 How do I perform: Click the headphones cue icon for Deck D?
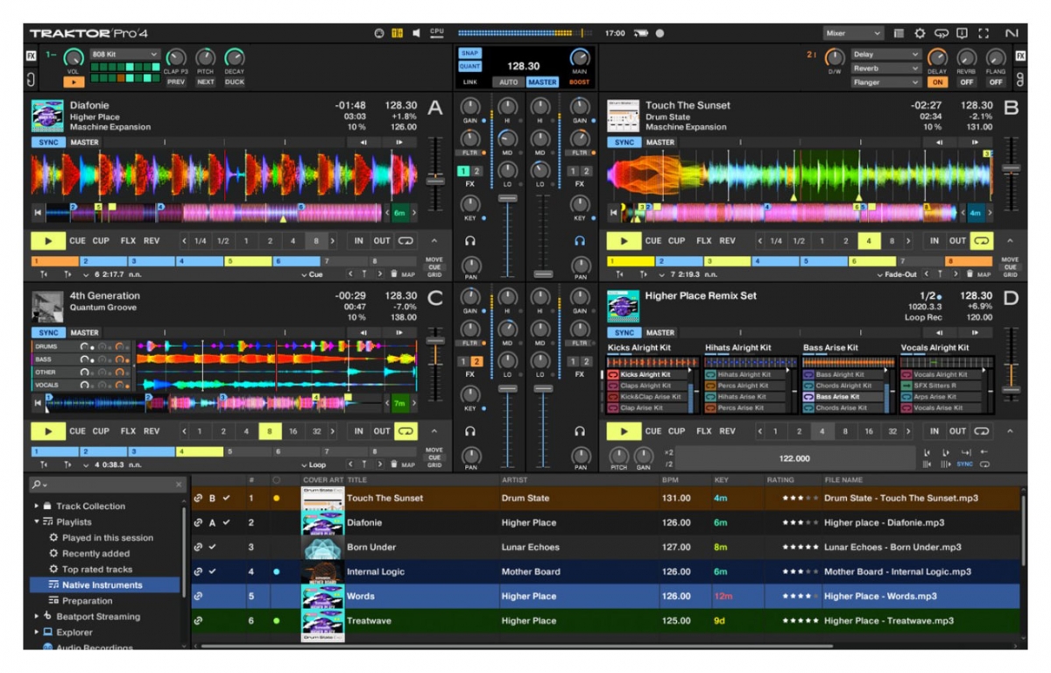[x=580, y=431]
